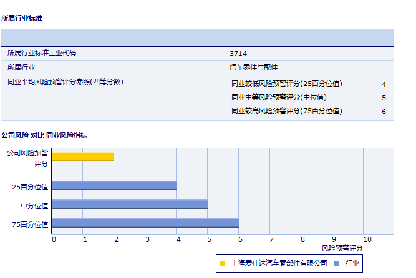
Task: Select the 汽车零件与配件 industry value
Action: 253,67
